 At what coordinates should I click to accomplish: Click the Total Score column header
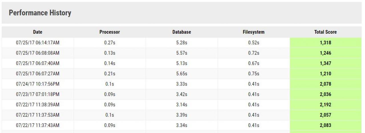[x=325, y=32]
